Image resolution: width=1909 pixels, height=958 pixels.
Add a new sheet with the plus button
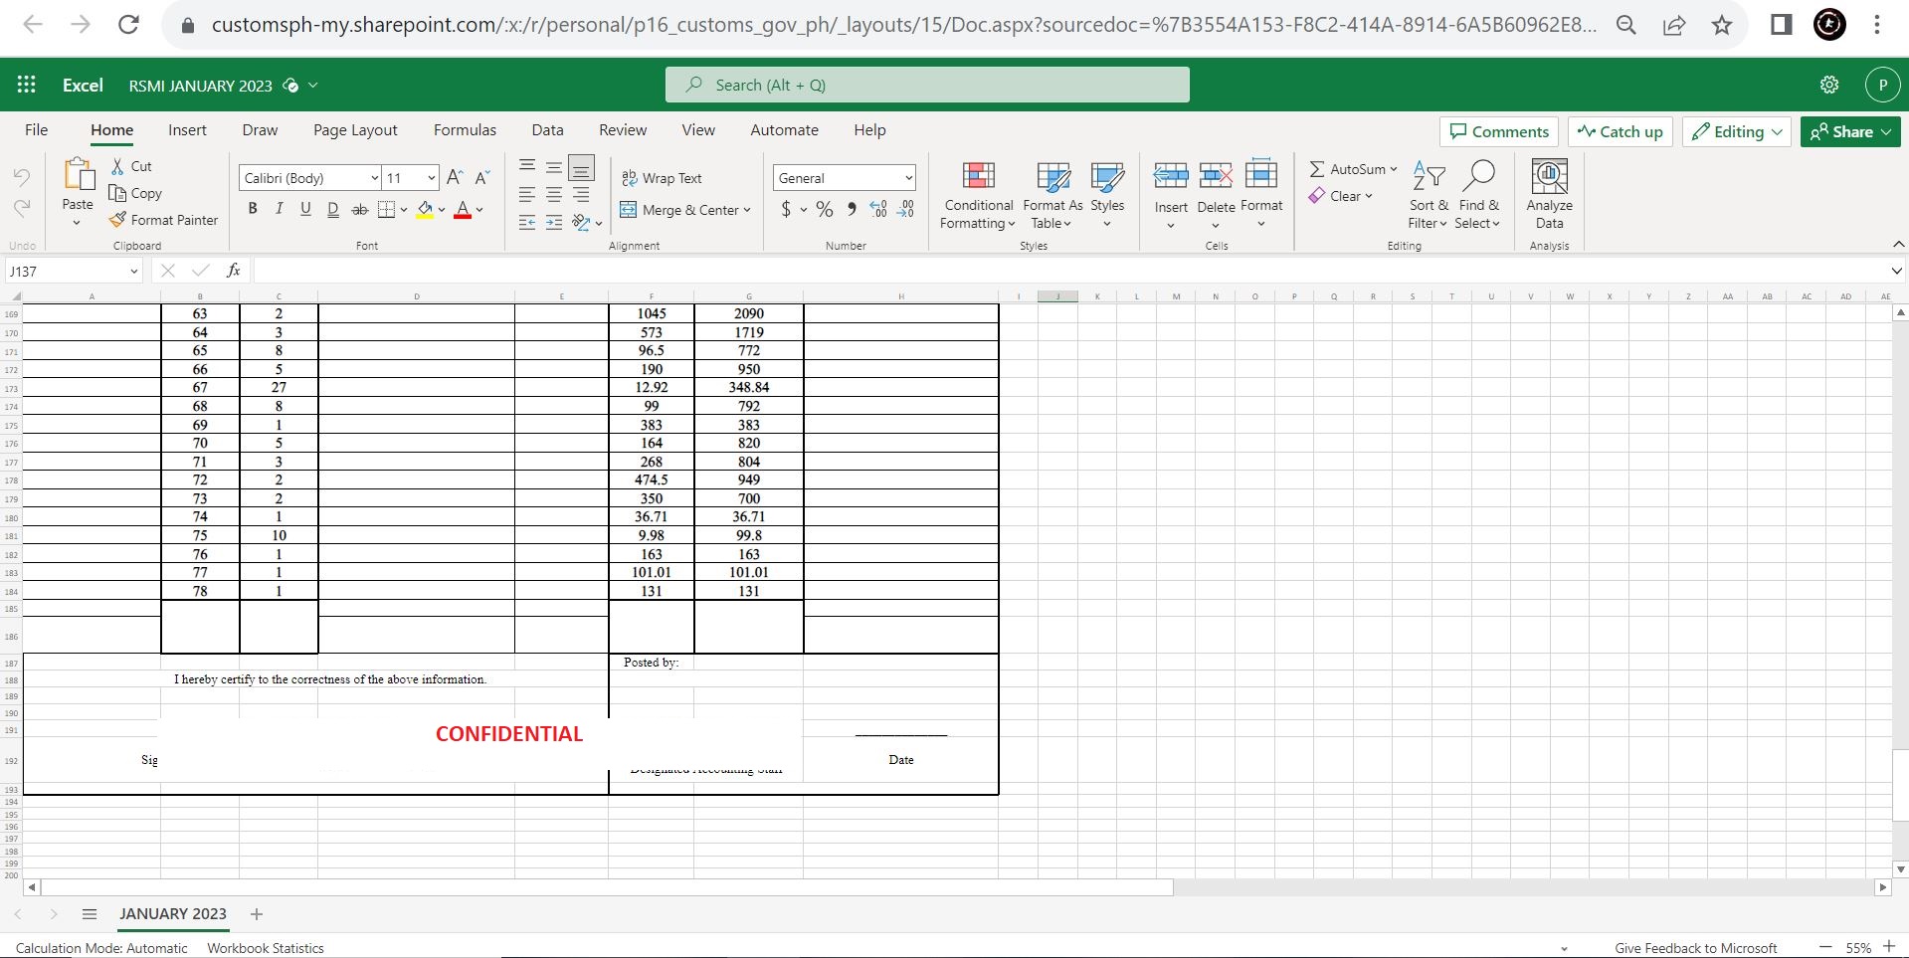tap(257, 914)
